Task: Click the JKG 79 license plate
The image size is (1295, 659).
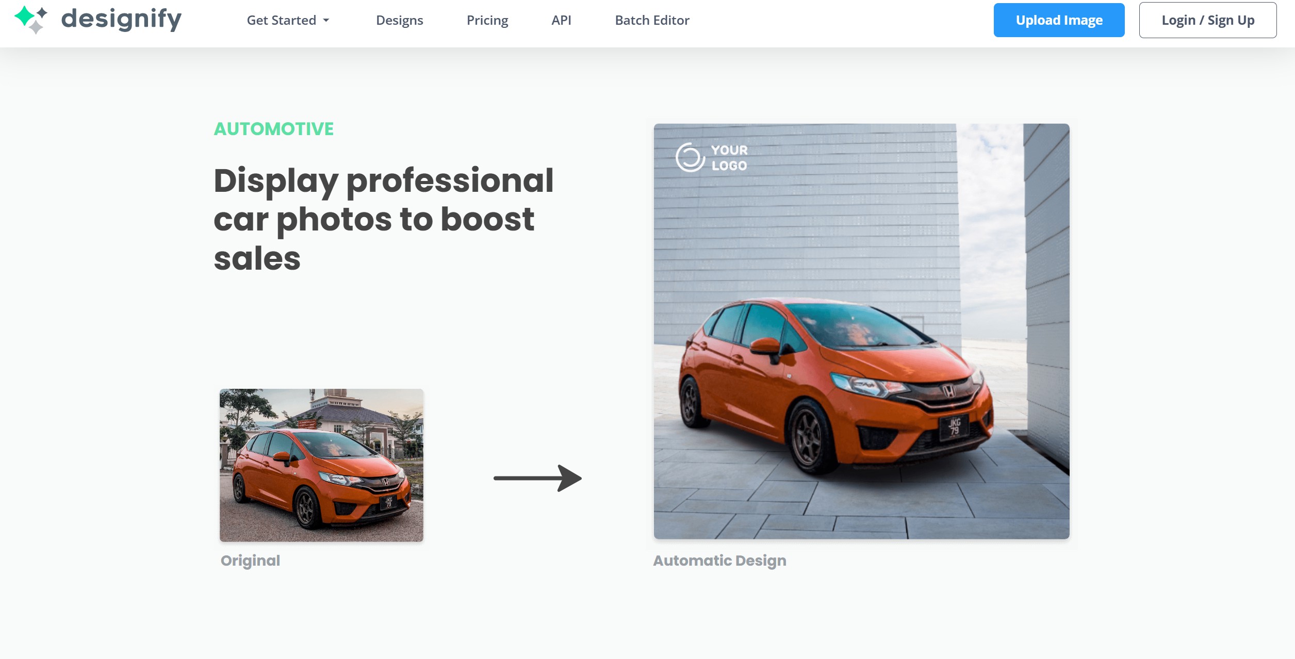Action: 954,427
